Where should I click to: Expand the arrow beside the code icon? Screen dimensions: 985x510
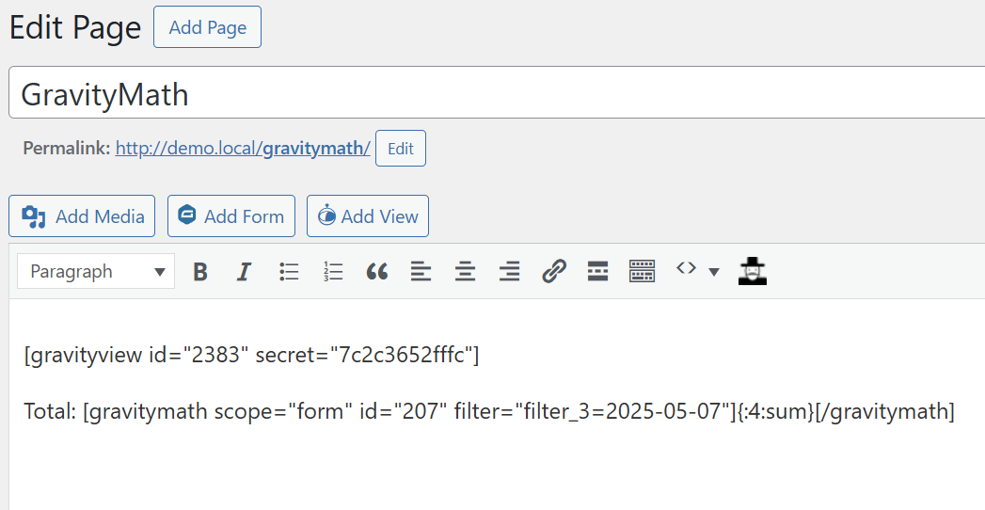pyautogui.click(x=714, y=272)
